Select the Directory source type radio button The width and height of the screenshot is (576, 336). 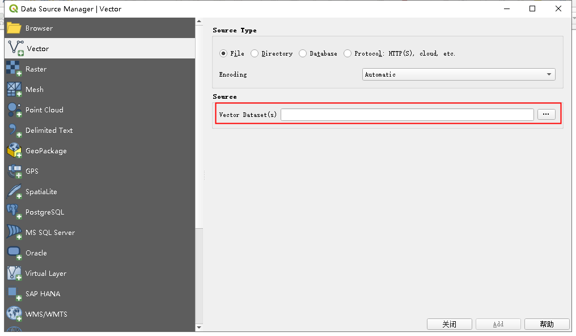click(x=254, y=54)
